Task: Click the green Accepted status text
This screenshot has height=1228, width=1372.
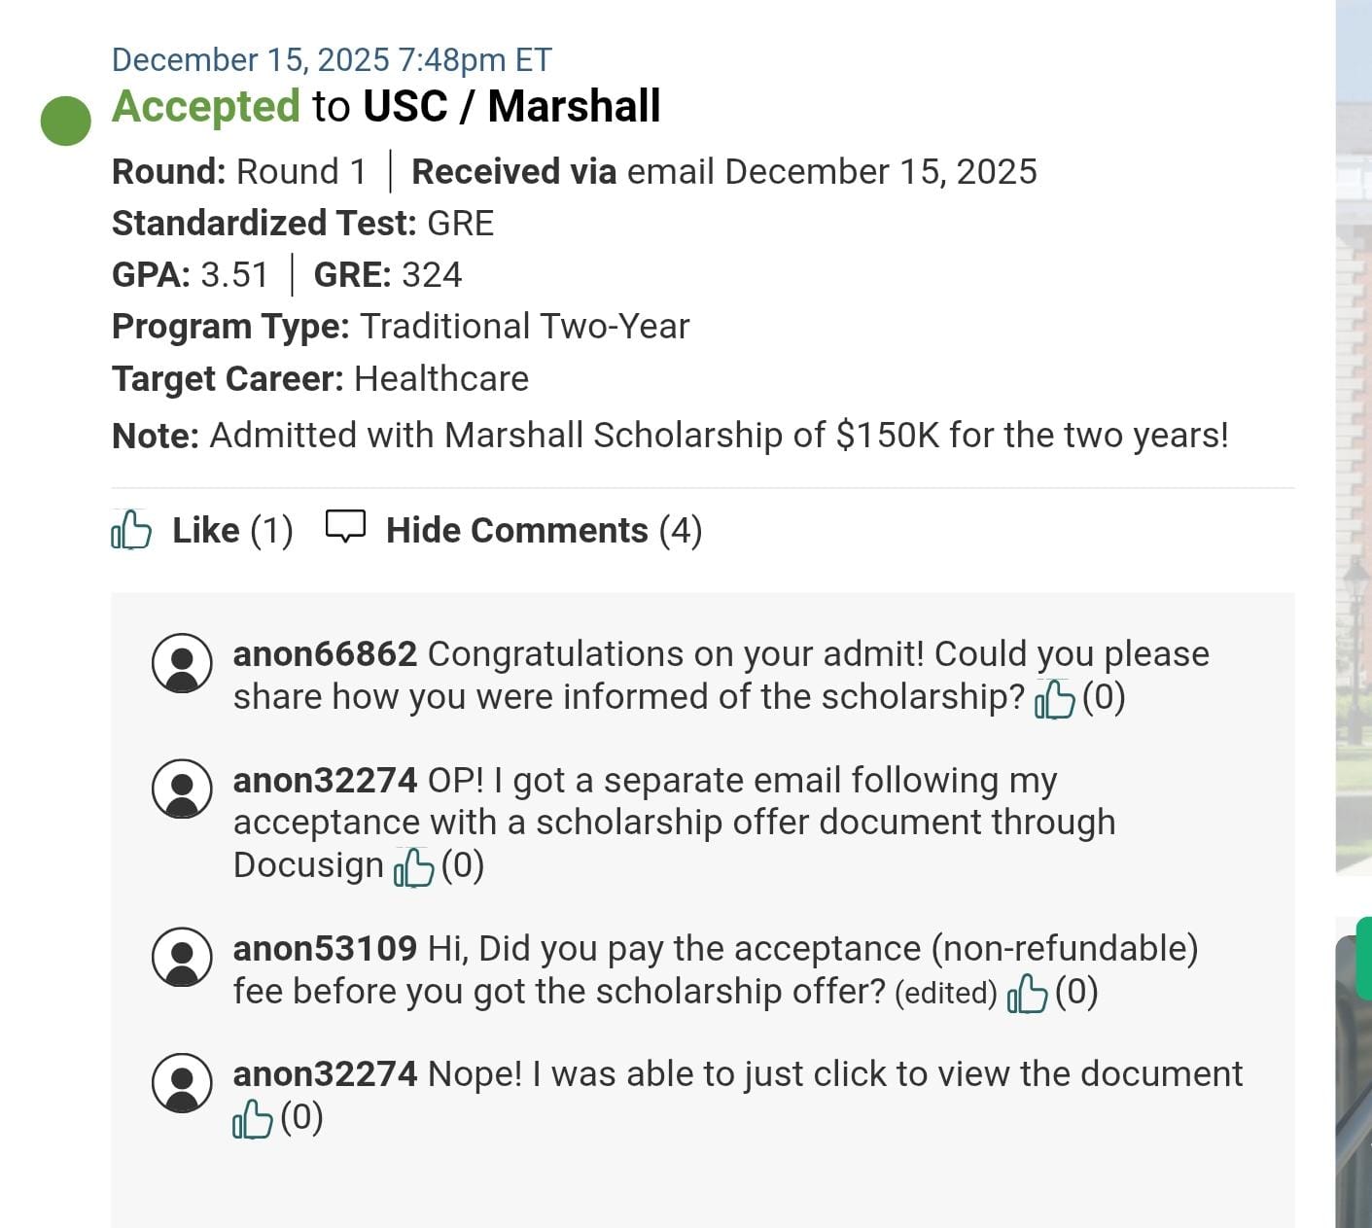Action: pyautogui.click(x=206, y=106)
